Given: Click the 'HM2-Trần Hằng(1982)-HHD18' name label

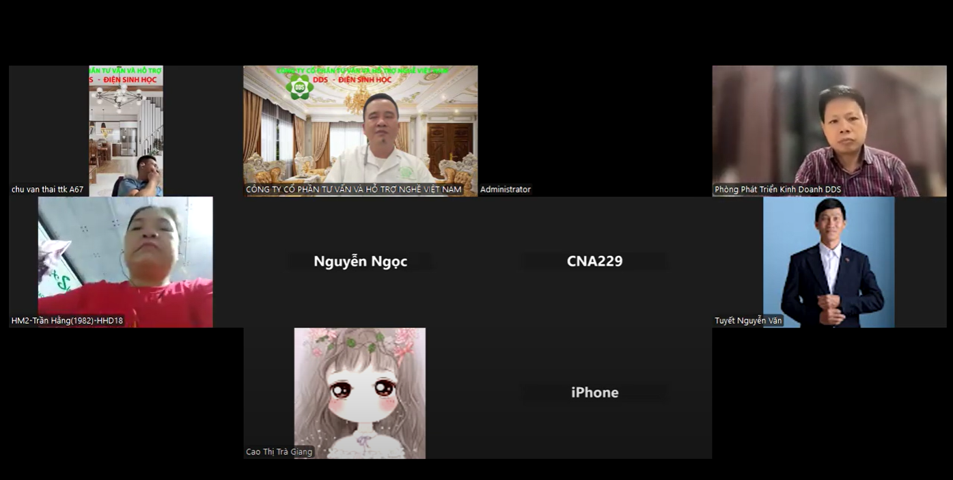Looking at the screenshot, I should [68, 321].
